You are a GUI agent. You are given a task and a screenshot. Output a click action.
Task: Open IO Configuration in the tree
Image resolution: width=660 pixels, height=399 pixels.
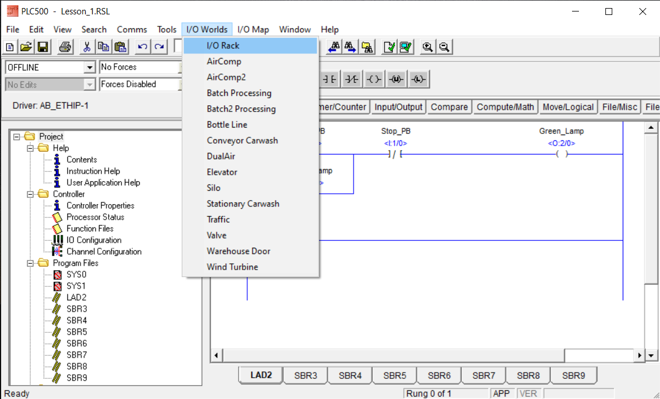(x=94, y=240)
